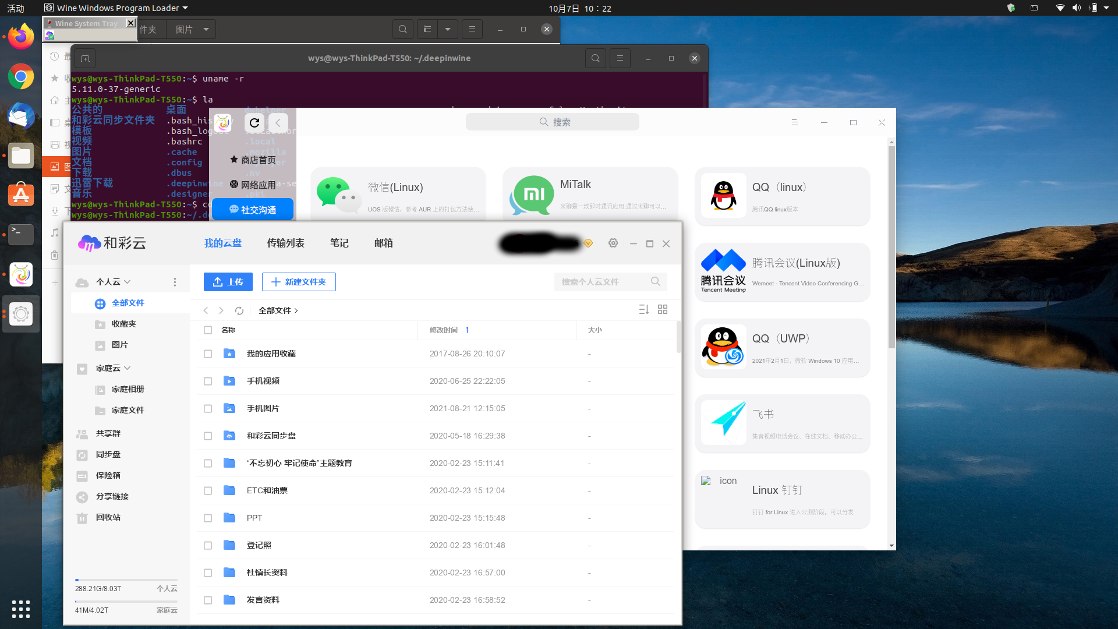Open view options dropdown arrow in file manager

448,29
